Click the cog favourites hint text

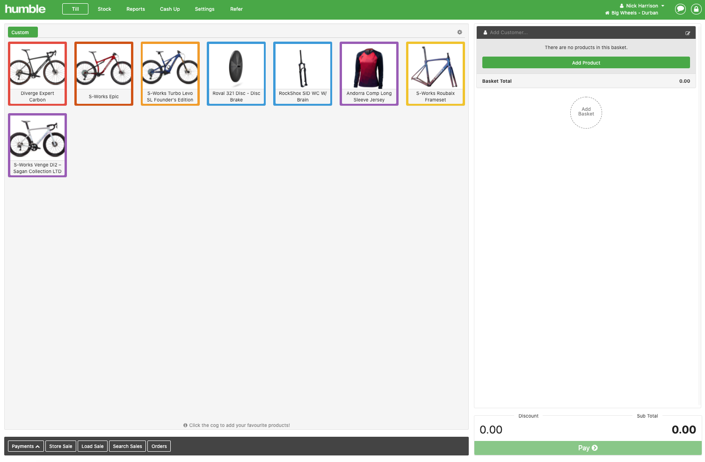coord(237,426)
